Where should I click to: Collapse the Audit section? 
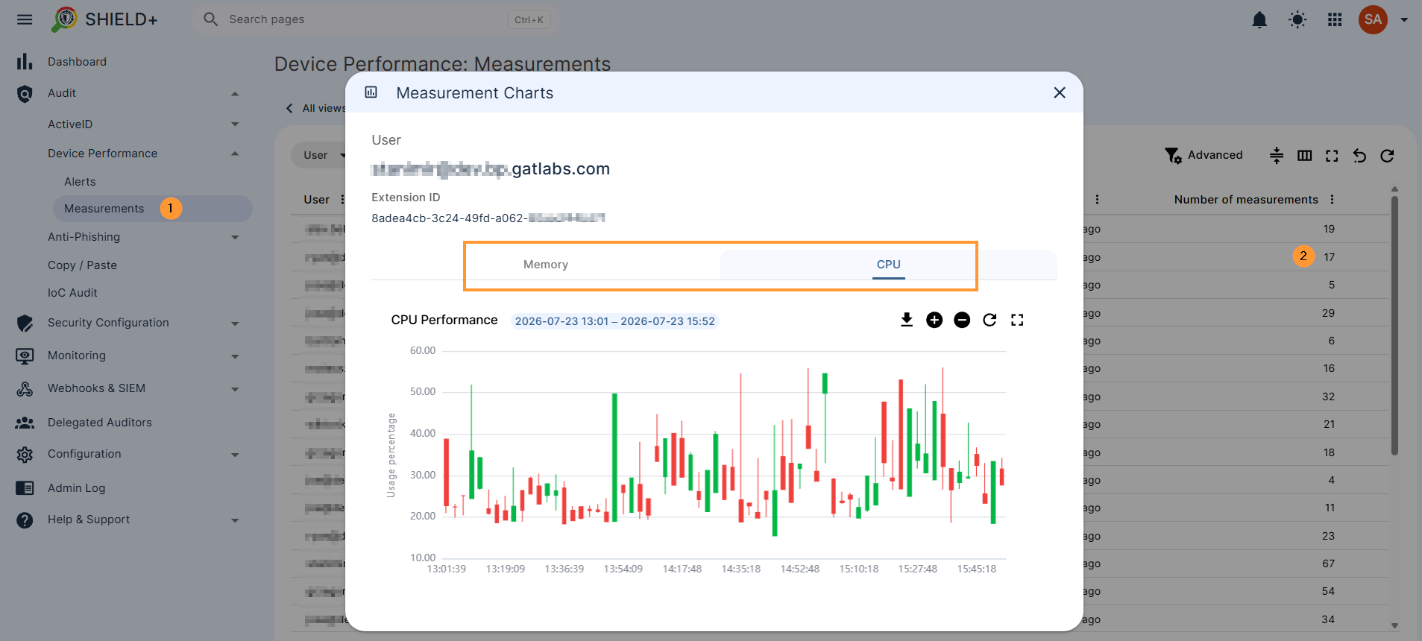(x=235, y=94)
